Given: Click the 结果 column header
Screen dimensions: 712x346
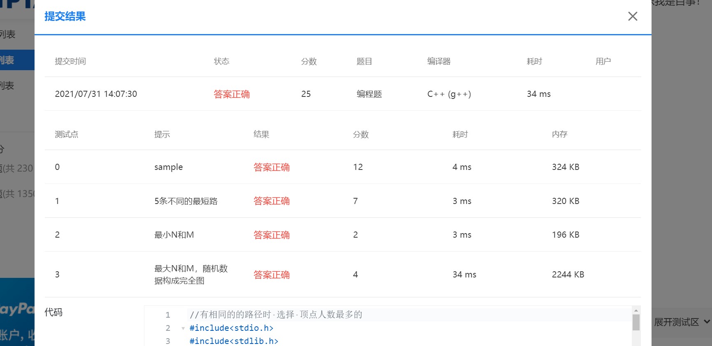Looking at the screenshot, I should click(261, 134).
